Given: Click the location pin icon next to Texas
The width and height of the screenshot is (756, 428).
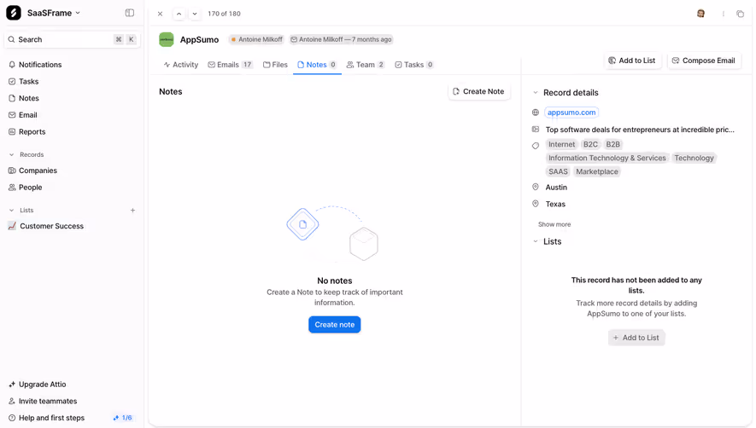Looking at the screenshot, I should 535,204.
